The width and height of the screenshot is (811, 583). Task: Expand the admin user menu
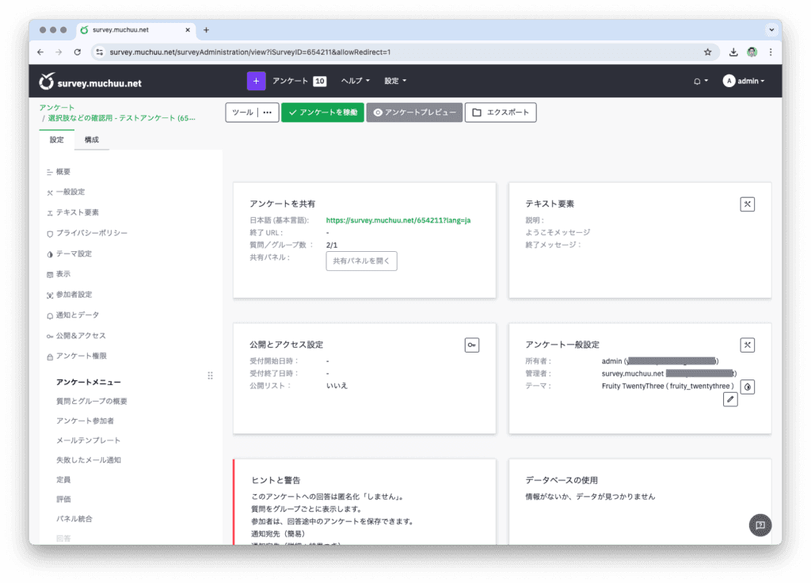pyautogui.click(x=744, y=81)
